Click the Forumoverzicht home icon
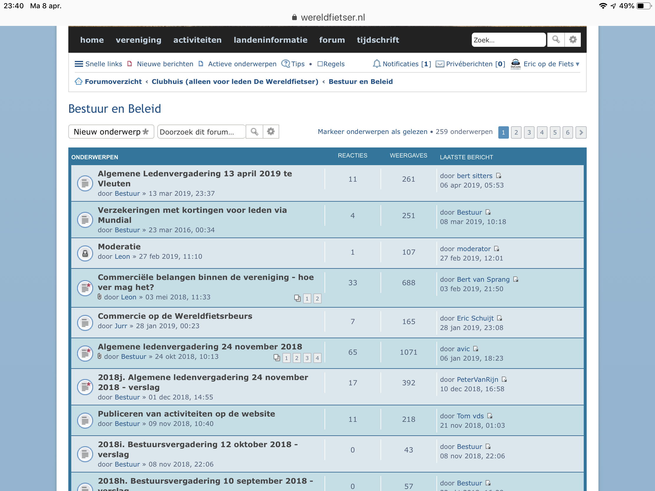655x491 pixels. (x=78, y=81)
